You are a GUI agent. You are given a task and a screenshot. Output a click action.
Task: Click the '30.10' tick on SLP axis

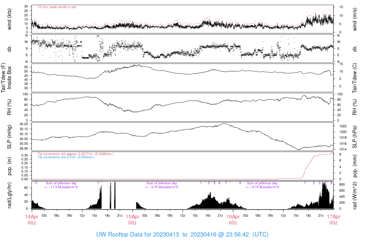[x=24, y=134]
